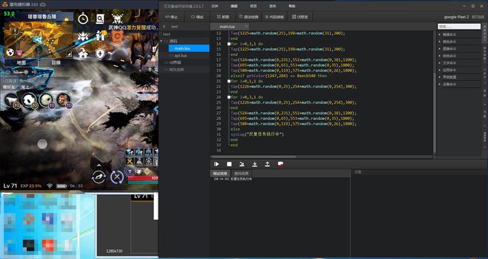Click the continue/run debug button
Screen dimensions: 488x259
pos(217,164)
